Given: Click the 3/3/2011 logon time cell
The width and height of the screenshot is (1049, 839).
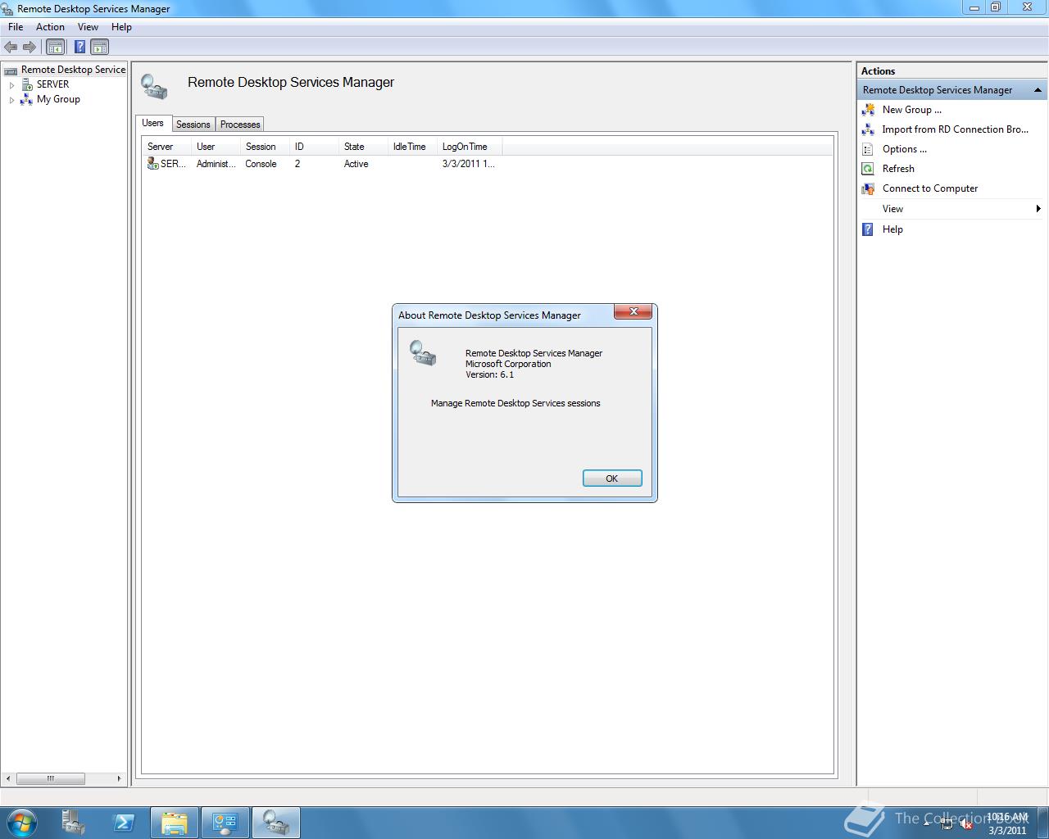Looking at the screenshot, I should pos(468,164).
